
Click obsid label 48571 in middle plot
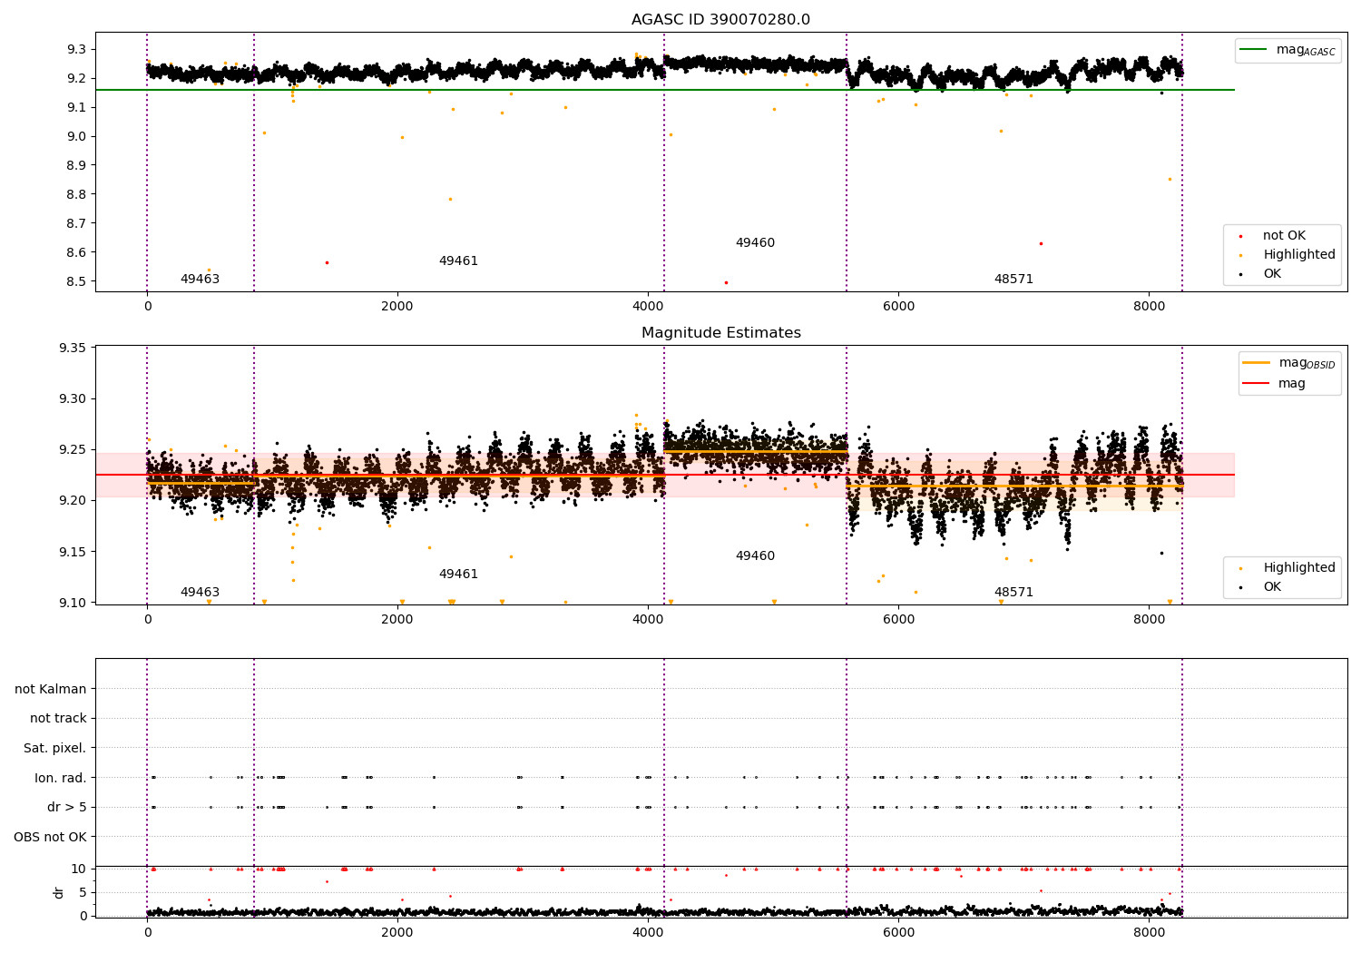click(1013, 593)
